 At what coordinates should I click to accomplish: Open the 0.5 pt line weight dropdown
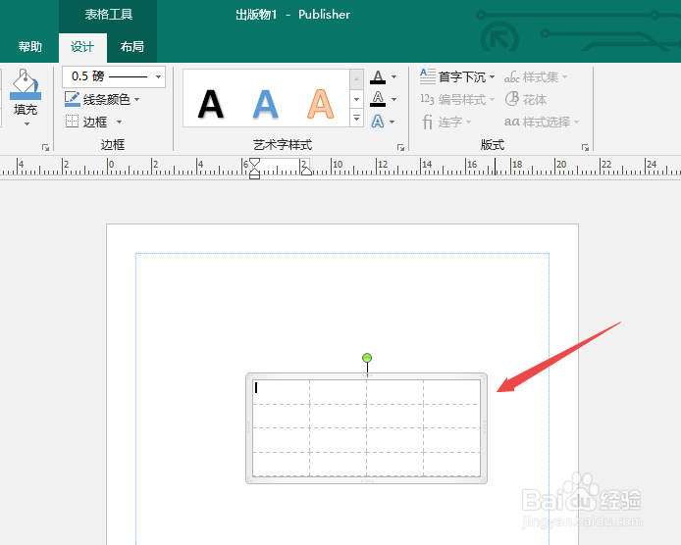point(158,76)
